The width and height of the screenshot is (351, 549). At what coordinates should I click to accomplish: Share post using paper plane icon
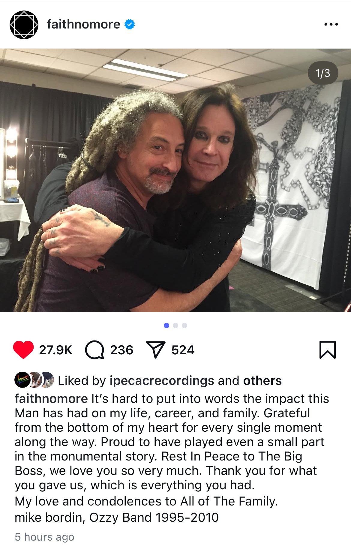pyautogui.click(x=155, y=350)
